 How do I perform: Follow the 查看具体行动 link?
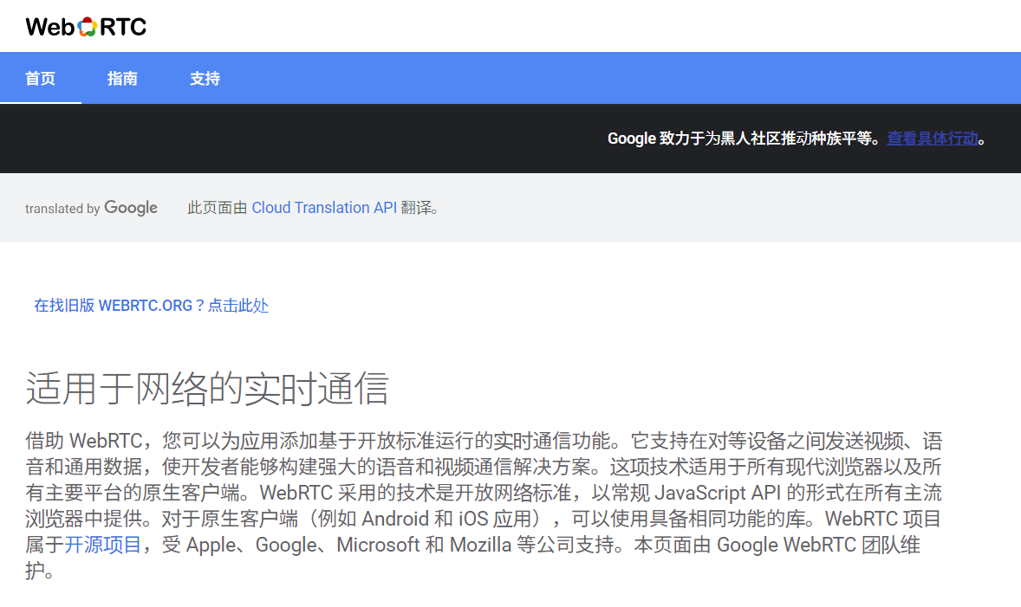tap(933, 139)
